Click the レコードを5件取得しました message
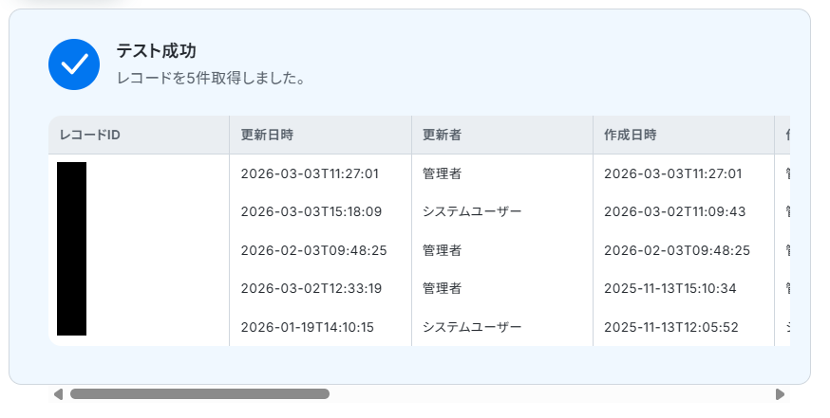This screenshot has height=418, width=830. 210,79
